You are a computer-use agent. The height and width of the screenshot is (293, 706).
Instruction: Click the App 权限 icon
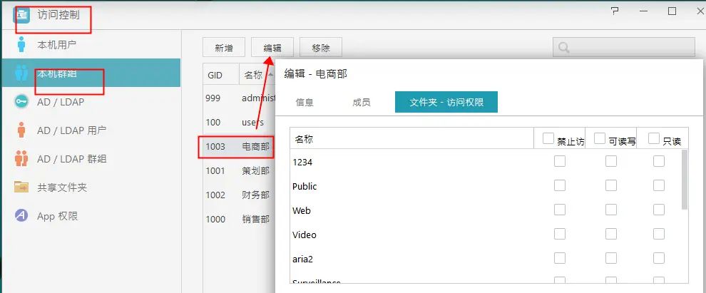click(21, 215)
